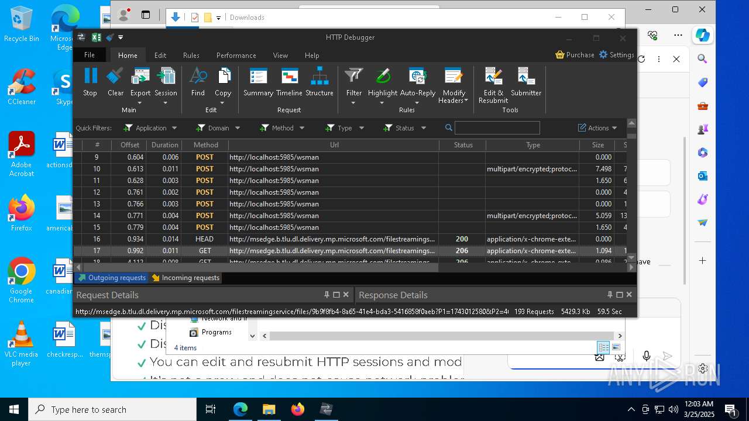Open the Recycle Bin desktop icon
The image size is (749, 421).
(21, 25)
